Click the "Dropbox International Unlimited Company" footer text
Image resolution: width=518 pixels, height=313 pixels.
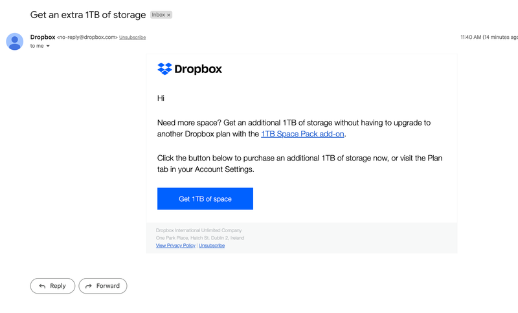pos(199,230)
